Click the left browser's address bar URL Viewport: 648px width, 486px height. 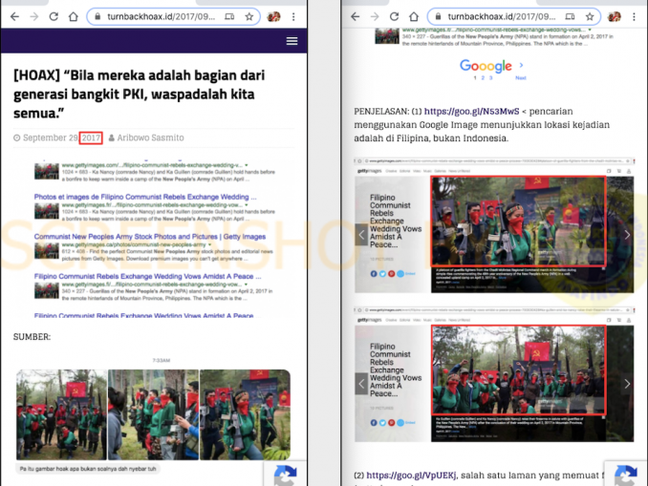point(161,16)
